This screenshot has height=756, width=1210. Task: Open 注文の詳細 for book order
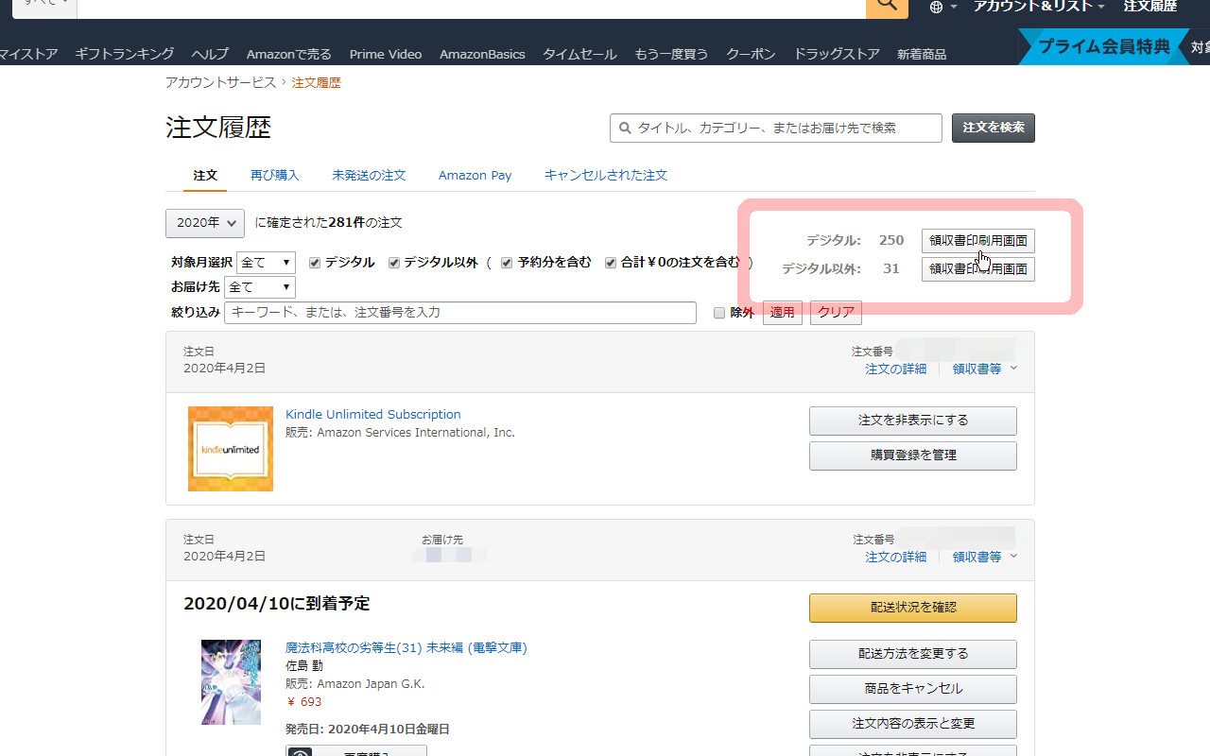point(896,558)
